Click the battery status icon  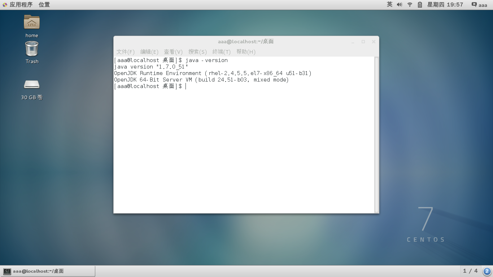click(x=420, y=5)
